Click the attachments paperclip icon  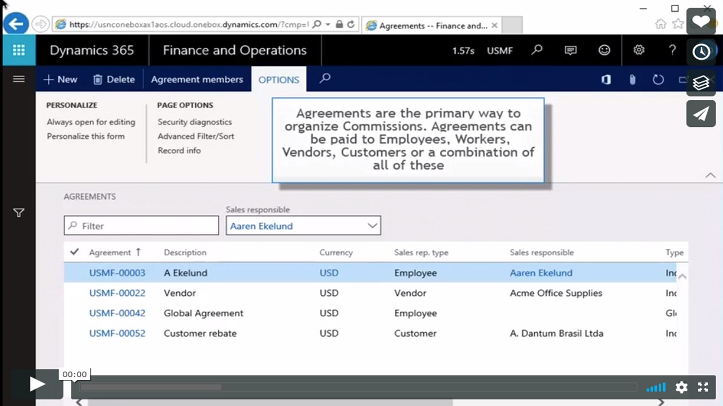(x=633, y=80)
